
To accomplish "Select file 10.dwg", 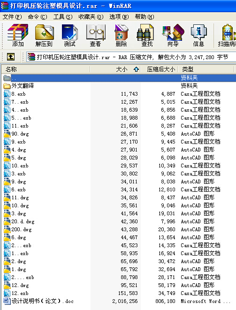I will [x=20, y=205].
